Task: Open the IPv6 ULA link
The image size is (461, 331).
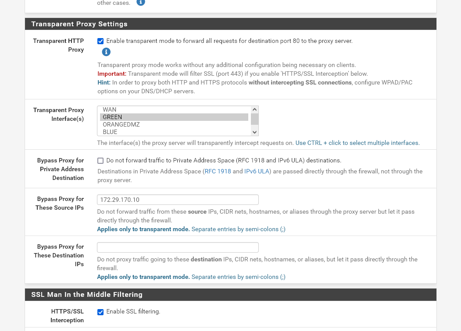Action: [x=257, y=171]
